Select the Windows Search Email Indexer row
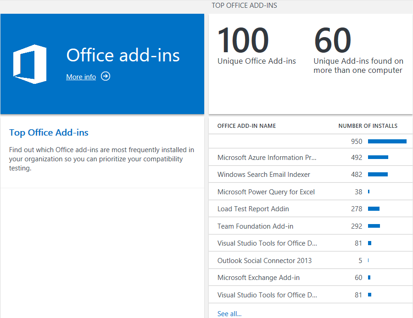This screenshot has width=413, height=318. click(x=311, y=175)
